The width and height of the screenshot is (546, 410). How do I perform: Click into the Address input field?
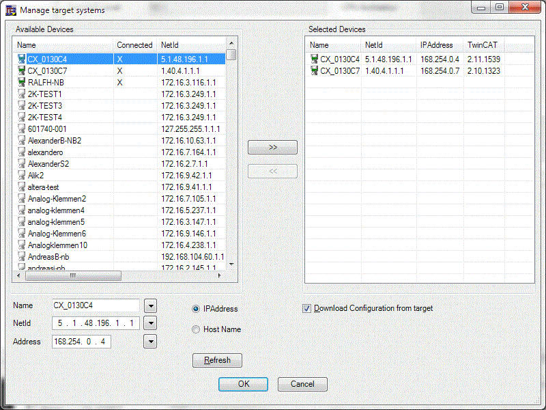pos(81,342)
